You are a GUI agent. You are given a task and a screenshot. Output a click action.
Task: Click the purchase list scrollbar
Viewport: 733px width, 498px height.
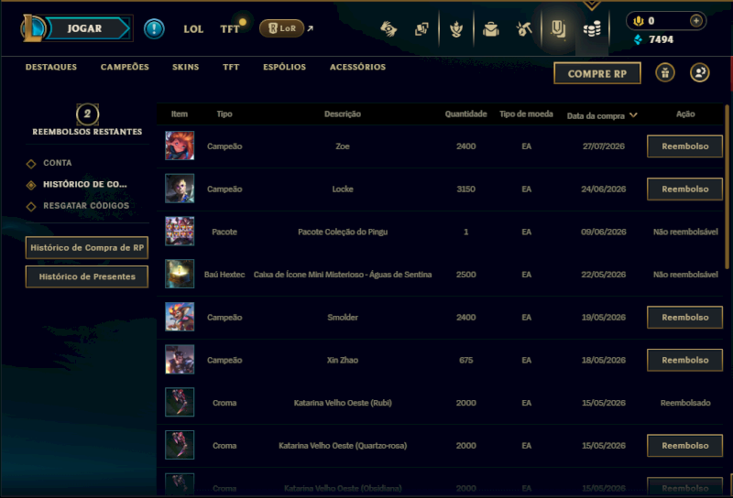[x=727, y=187]
